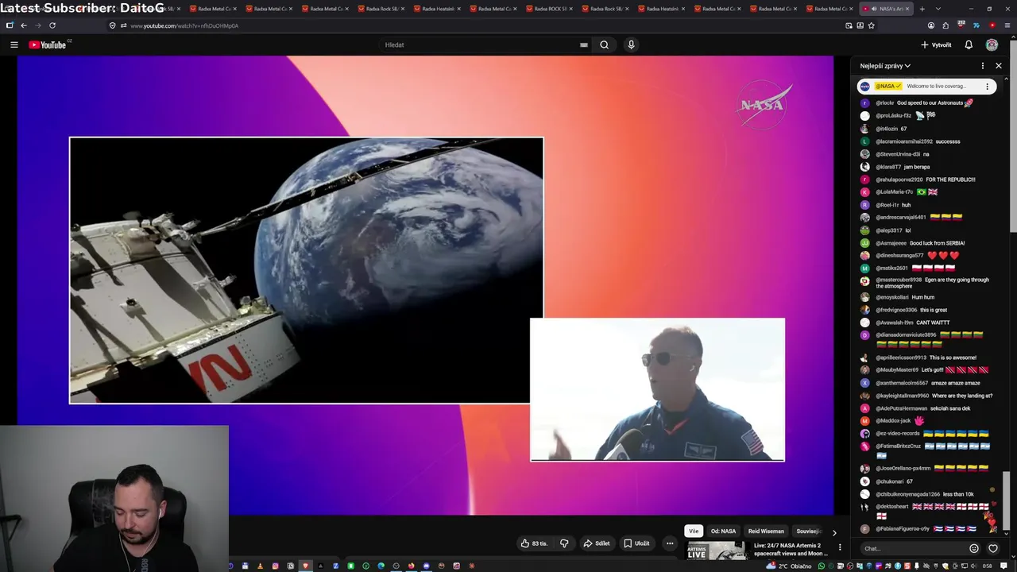Click the magnifier search button
Image resolution: width=1017 pixels, height=572 pixels.
tap(604, 44)
